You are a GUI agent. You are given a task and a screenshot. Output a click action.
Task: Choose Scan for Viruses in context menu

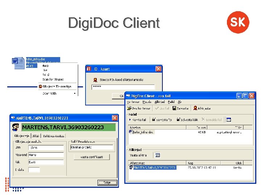pos(53,79)
